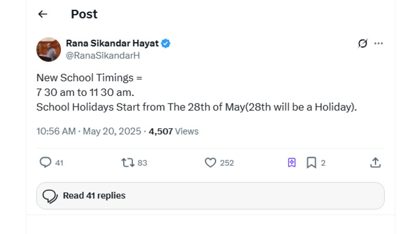Toggle like with the heart icon
The width and height of the screenshot is (410, 234).
pos(210,163)
